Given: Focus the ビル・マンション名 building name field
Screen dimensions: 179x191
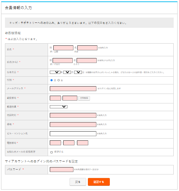Looking at the screenshot, I should point(73,134).
